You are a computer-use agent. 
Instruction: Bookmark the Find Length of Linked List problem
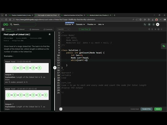pyautogui.click(x=29, y=34)
